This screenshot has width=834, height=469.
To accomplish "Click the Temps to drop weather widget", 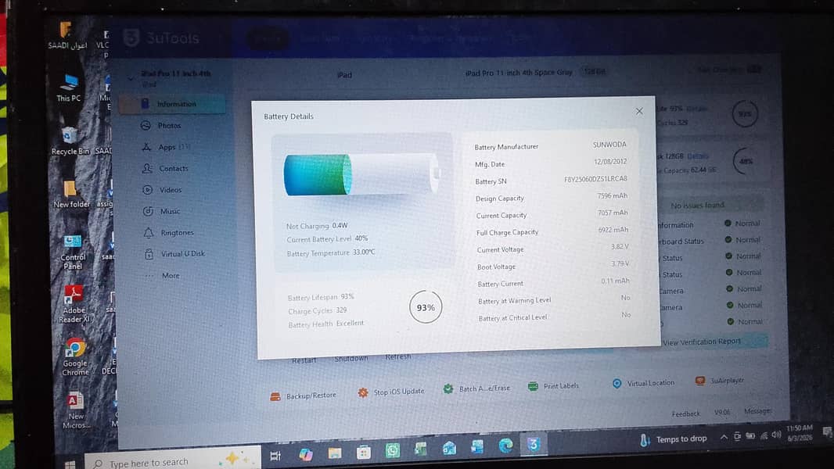I will [x=674, y=439].
